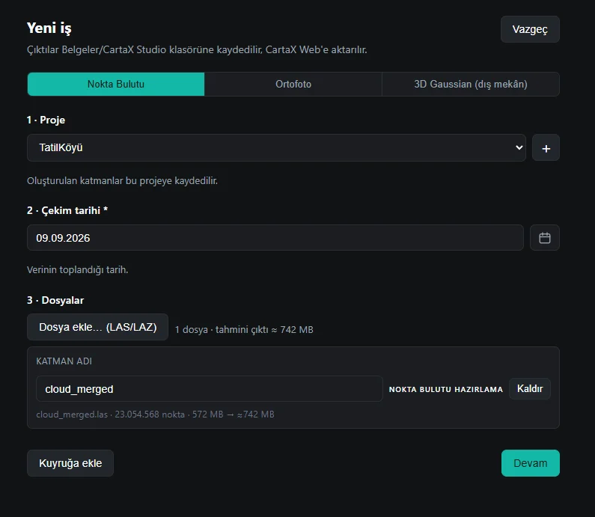Click Kuyruğa ekle button
The width and height of the screenshot is (595, 517).
point(70,463)
